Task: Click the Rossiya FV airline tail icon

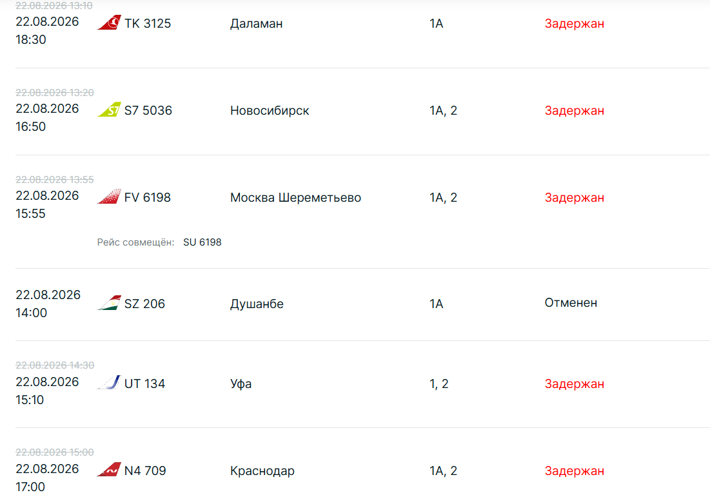Action: [109, 197]
